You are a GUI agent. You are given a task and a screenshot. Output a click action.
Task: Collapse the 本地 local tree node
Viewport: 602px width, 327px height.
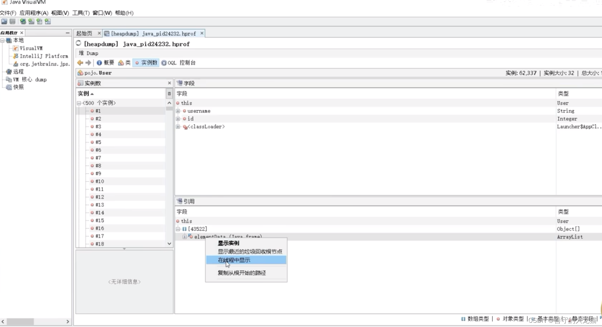(x=2, y=41)
